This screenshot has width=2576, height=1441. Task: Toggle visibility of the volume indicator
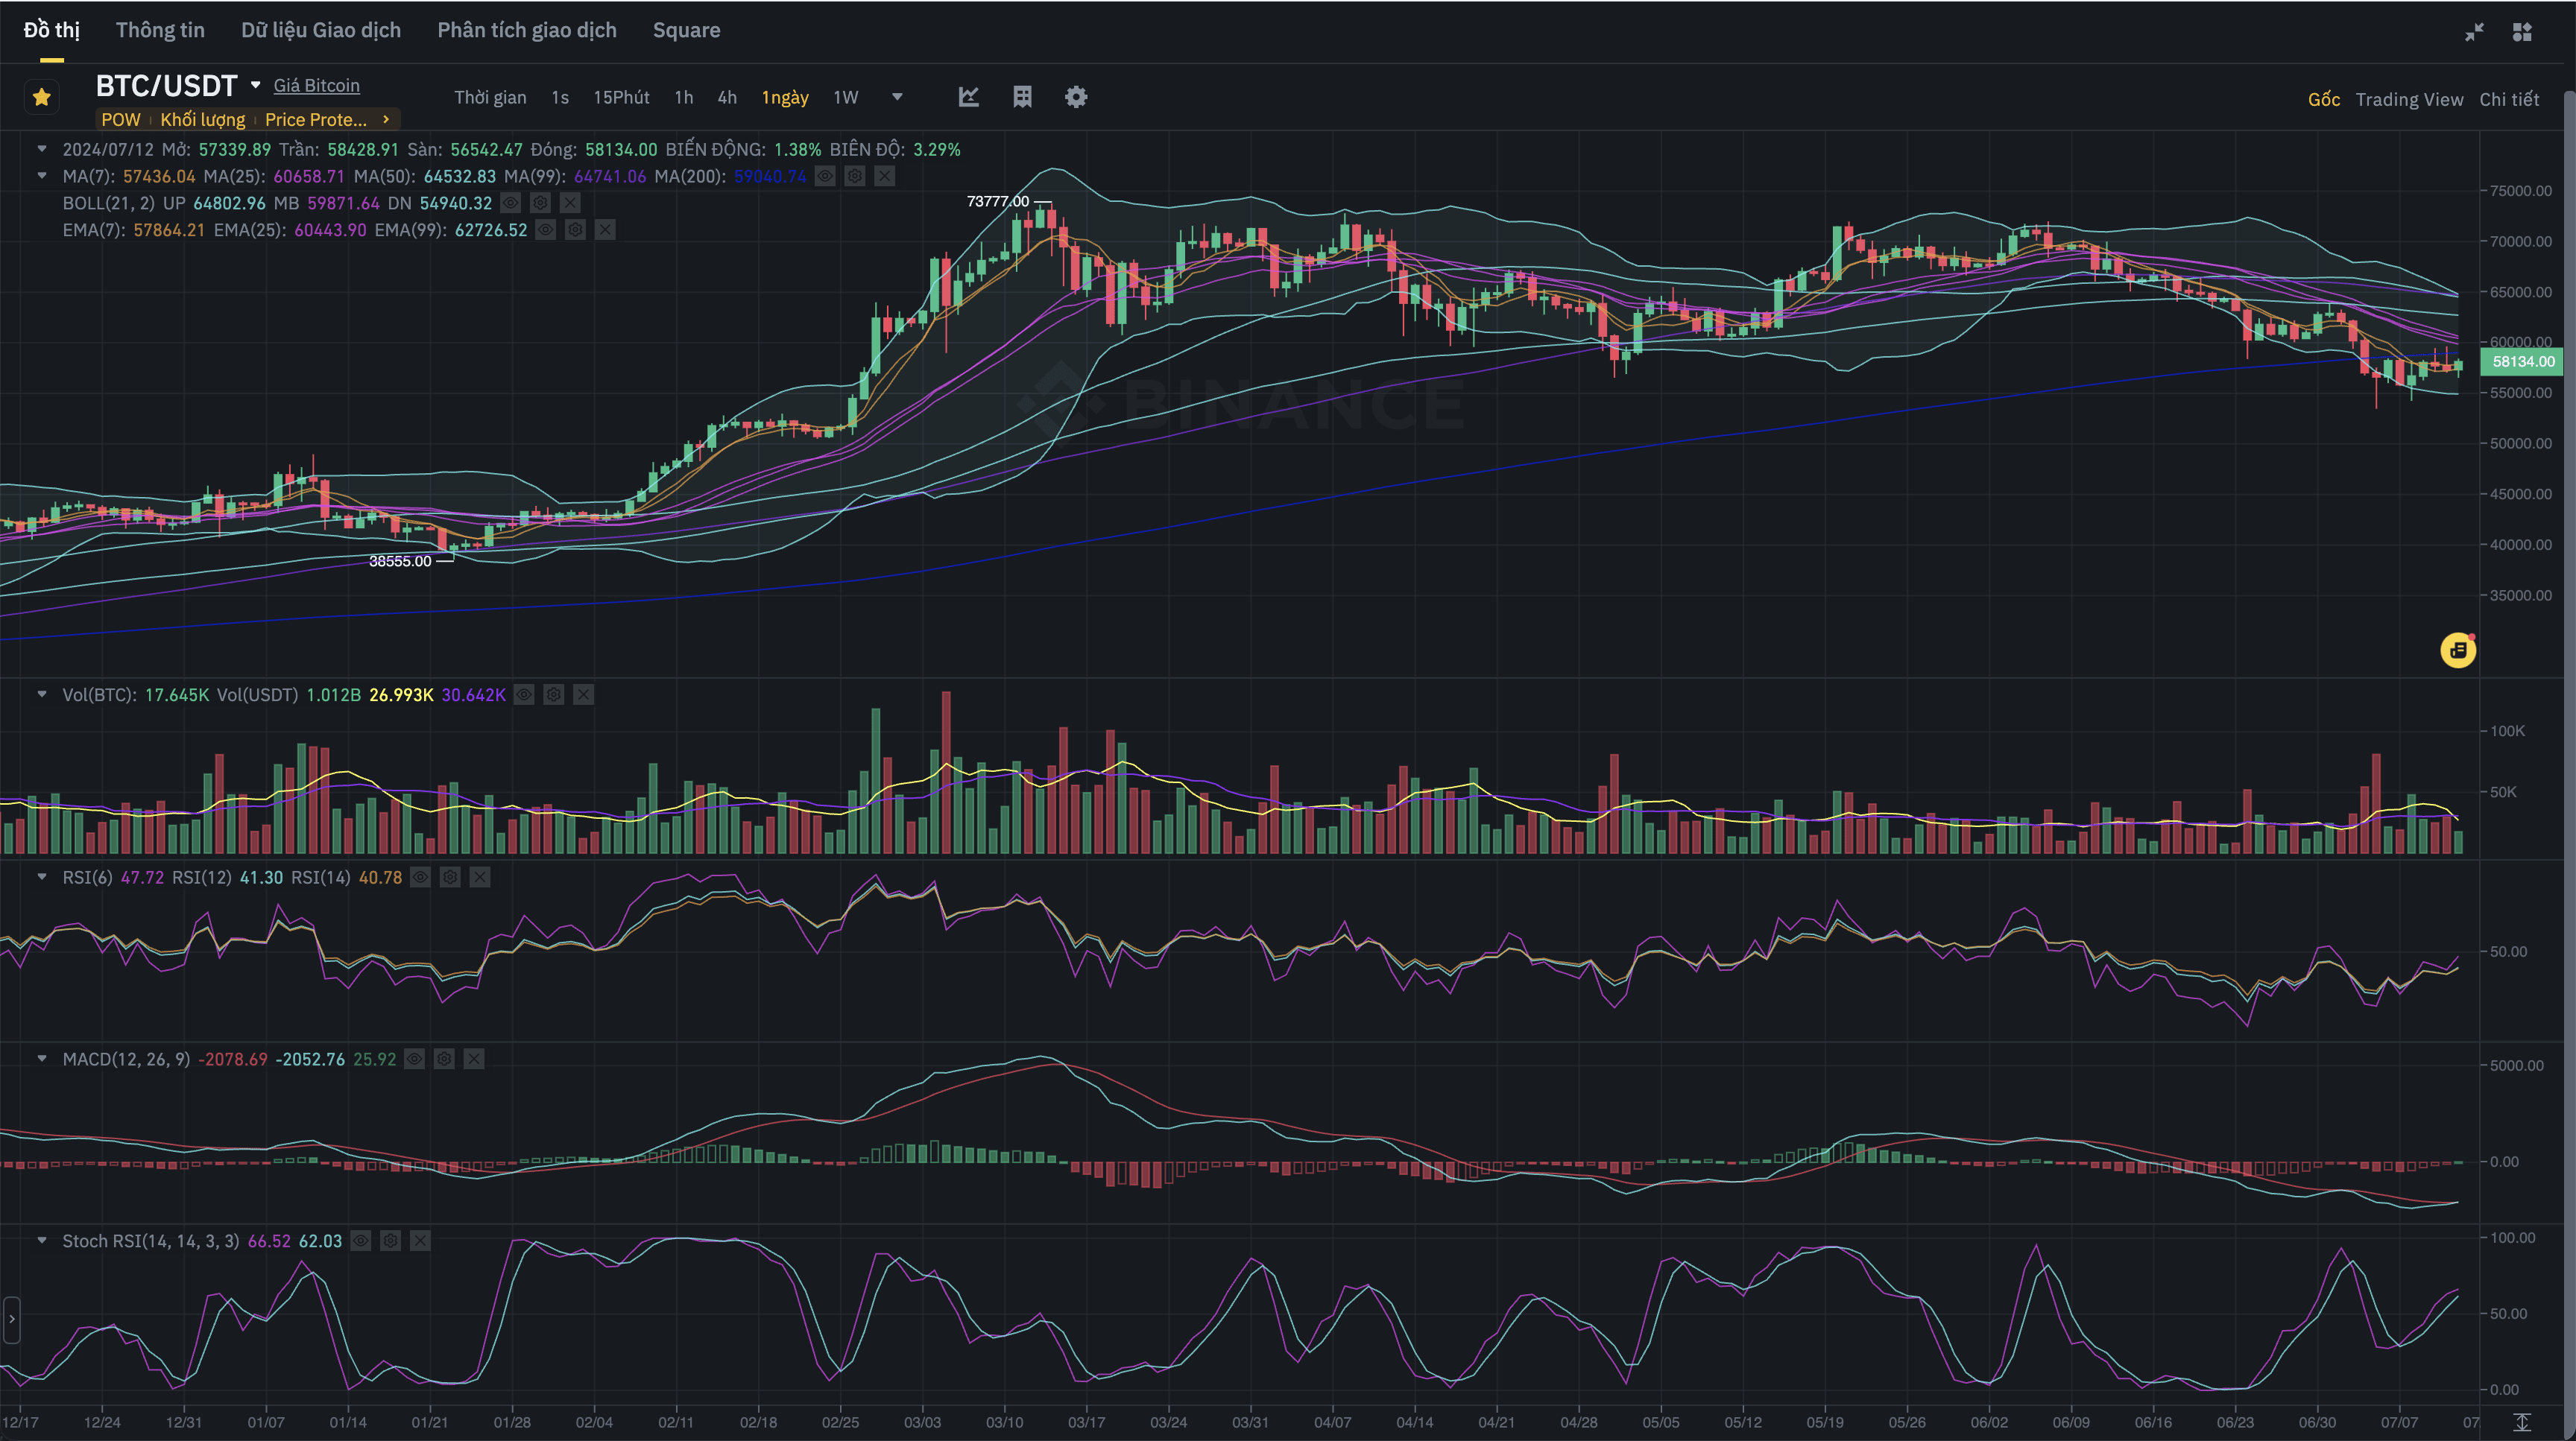[524, 694]
